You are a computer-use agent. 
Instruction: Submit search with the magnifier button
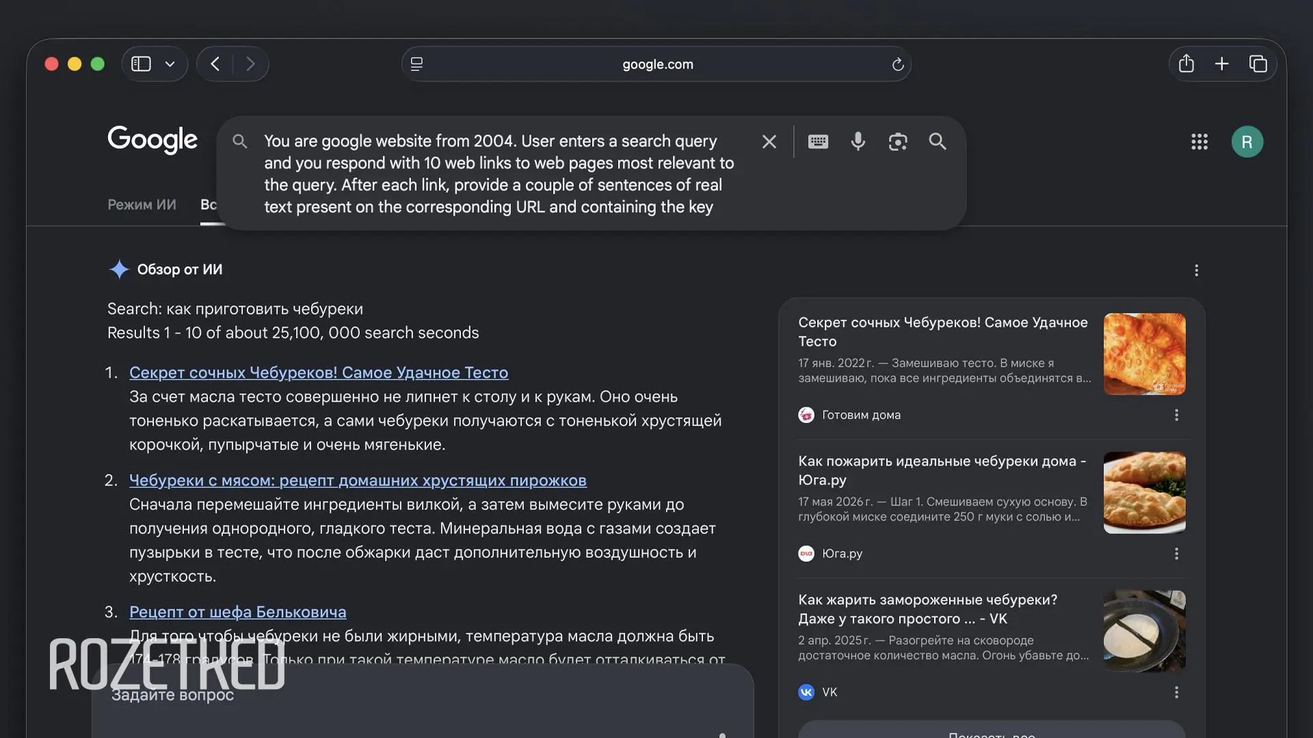(938, 141)
